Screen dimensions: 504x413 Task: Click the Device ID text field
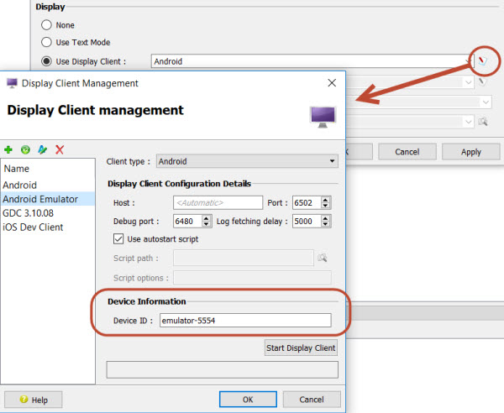tap(244, 320)
